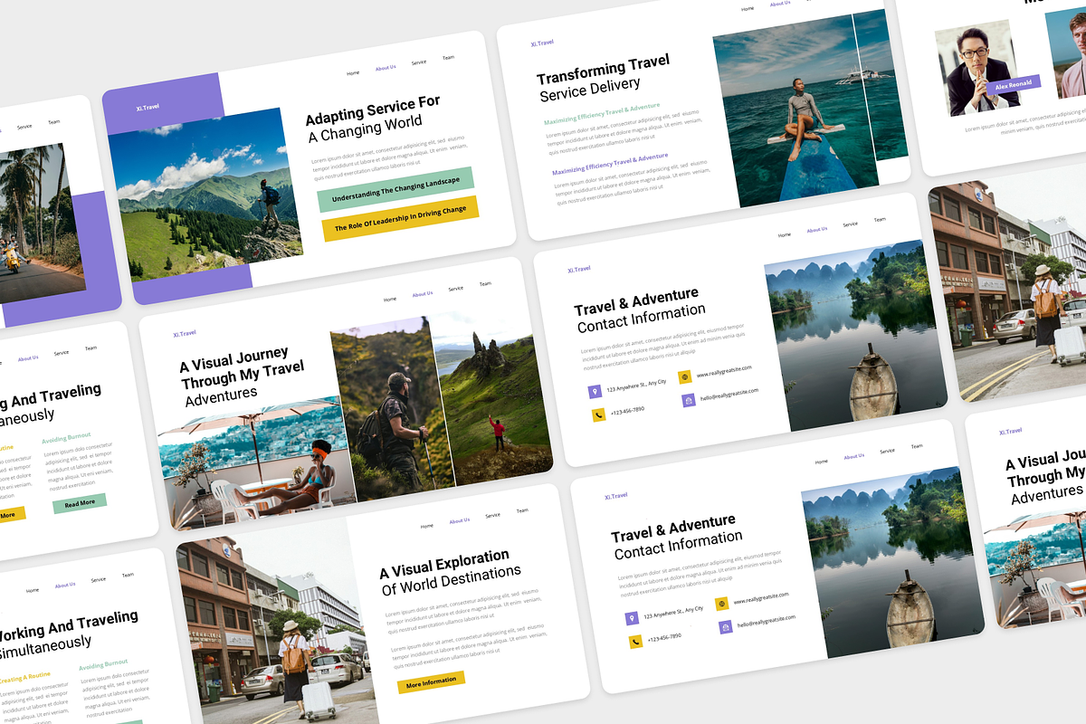The image size is (1086, 724).
Task: Choose Team on lower Contact Information slide navigation
Action: [917, 446]
